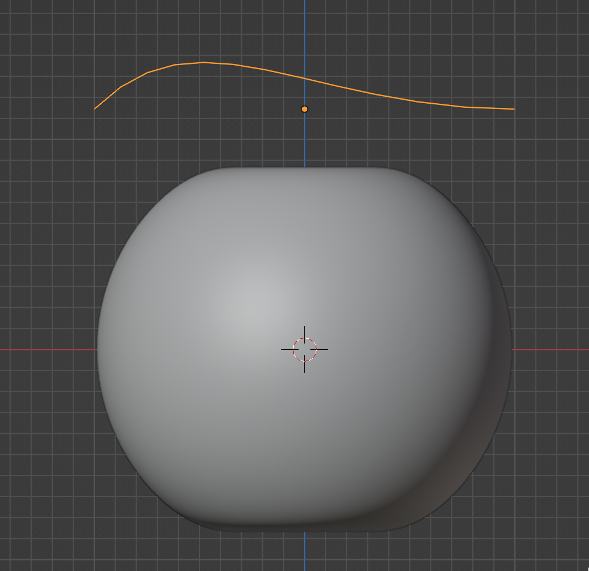589x571 pixels.
Task: Click the flat top edge of the gray mesh
Action: coord(304,168)
